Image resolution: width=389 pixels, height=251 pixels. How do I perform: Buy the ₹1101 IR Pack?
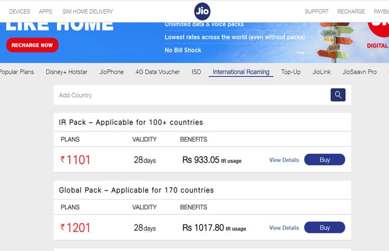tap(324, 160)
